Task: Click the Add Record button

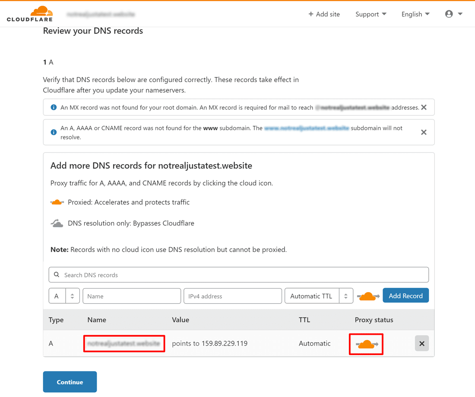Action: point(405,295)
